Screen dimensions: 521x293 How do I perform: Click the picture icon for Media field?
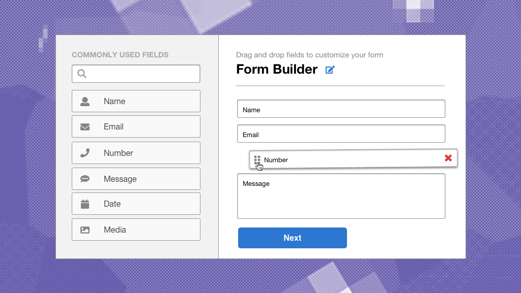85,230
